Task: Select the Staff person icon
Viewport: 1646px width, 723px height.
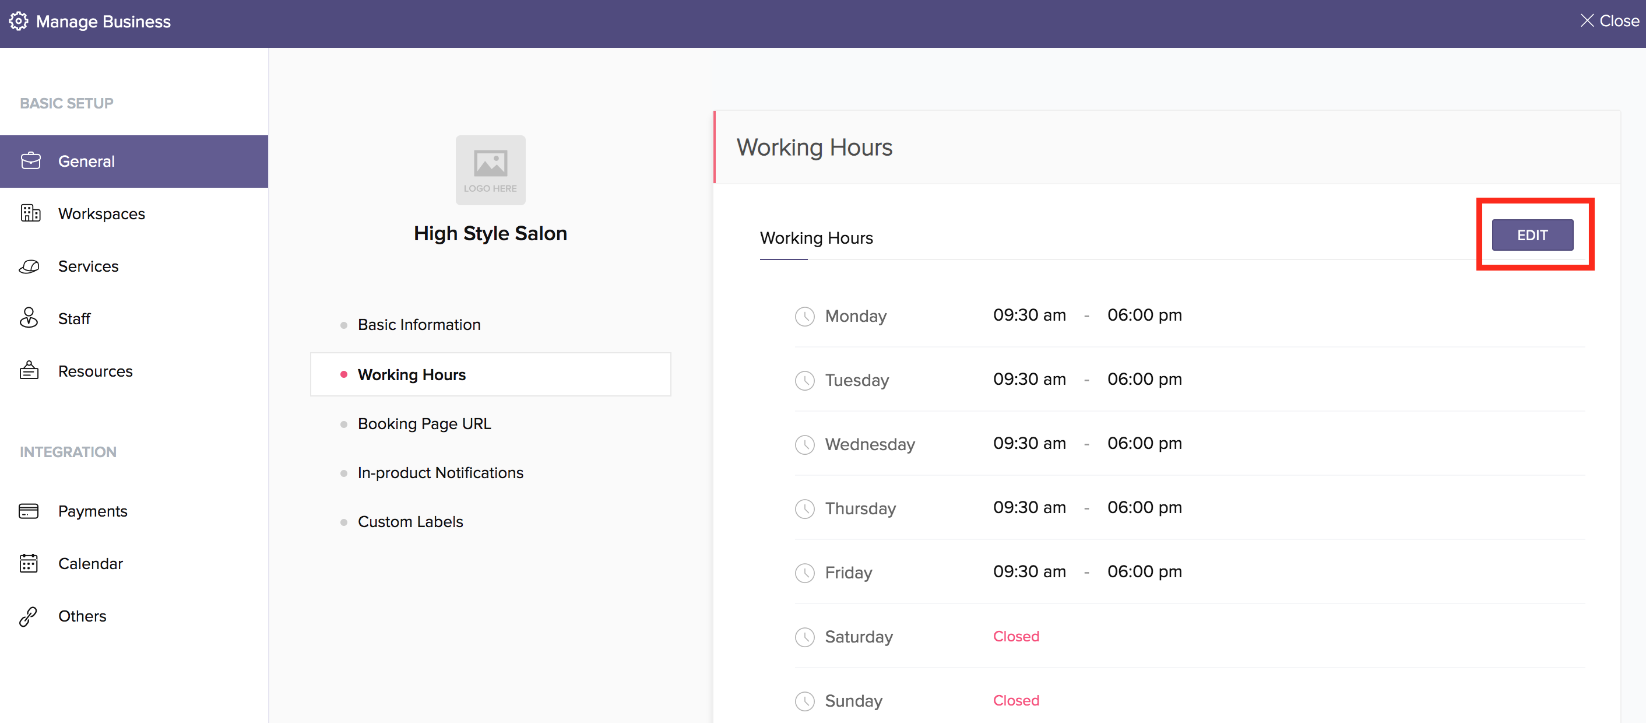Action: (x=29, y=318)
